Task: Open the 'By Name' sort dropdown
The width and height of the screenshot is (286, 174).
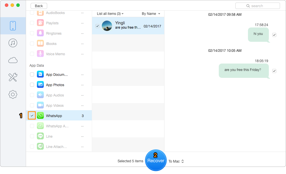Action: pos(151,13)
